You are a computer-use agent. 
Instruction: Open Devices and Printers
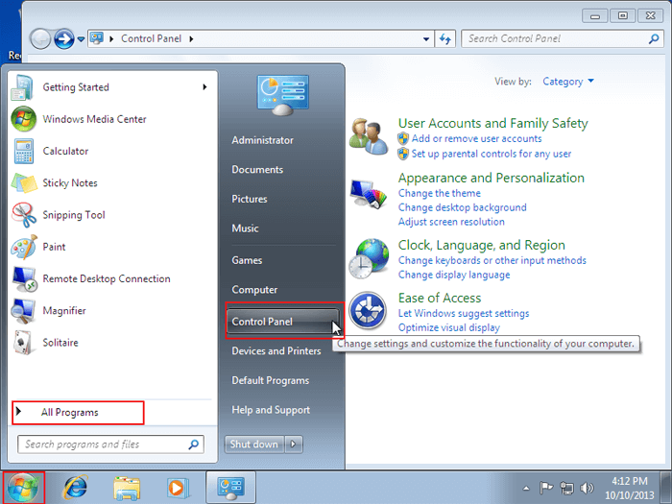[x=276, y=351]
